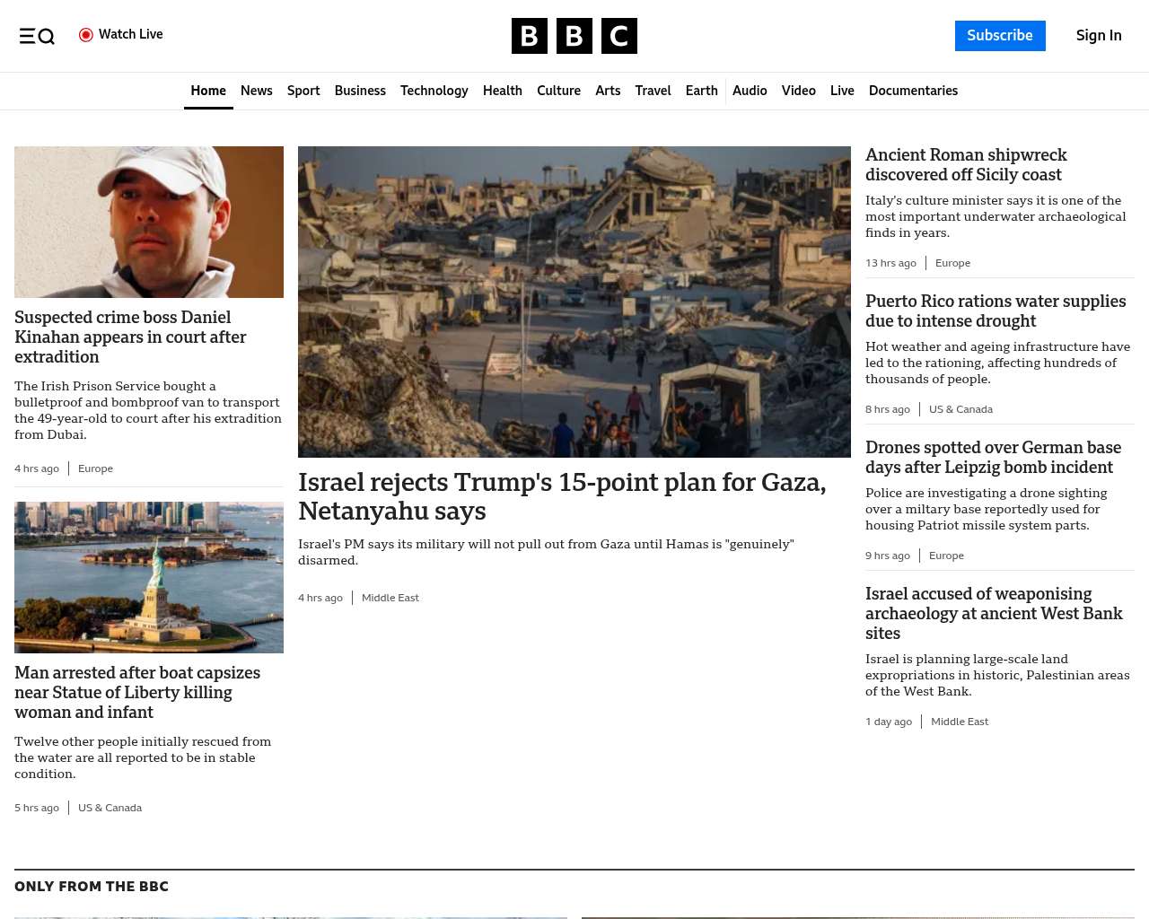
Task: Click "13 hrs ago" timestamp
Action: pos(890,263)
